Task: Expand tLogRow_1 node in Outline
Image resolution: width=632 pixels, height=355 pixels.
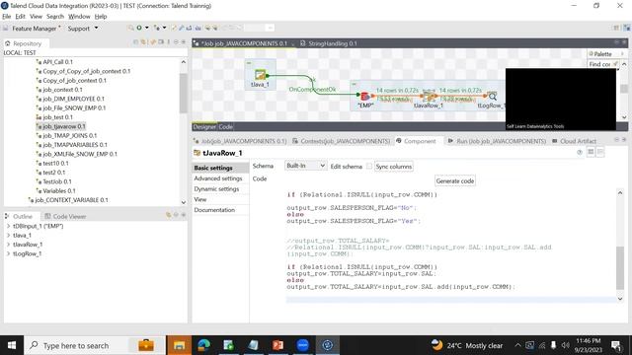Action: [8, 253]
